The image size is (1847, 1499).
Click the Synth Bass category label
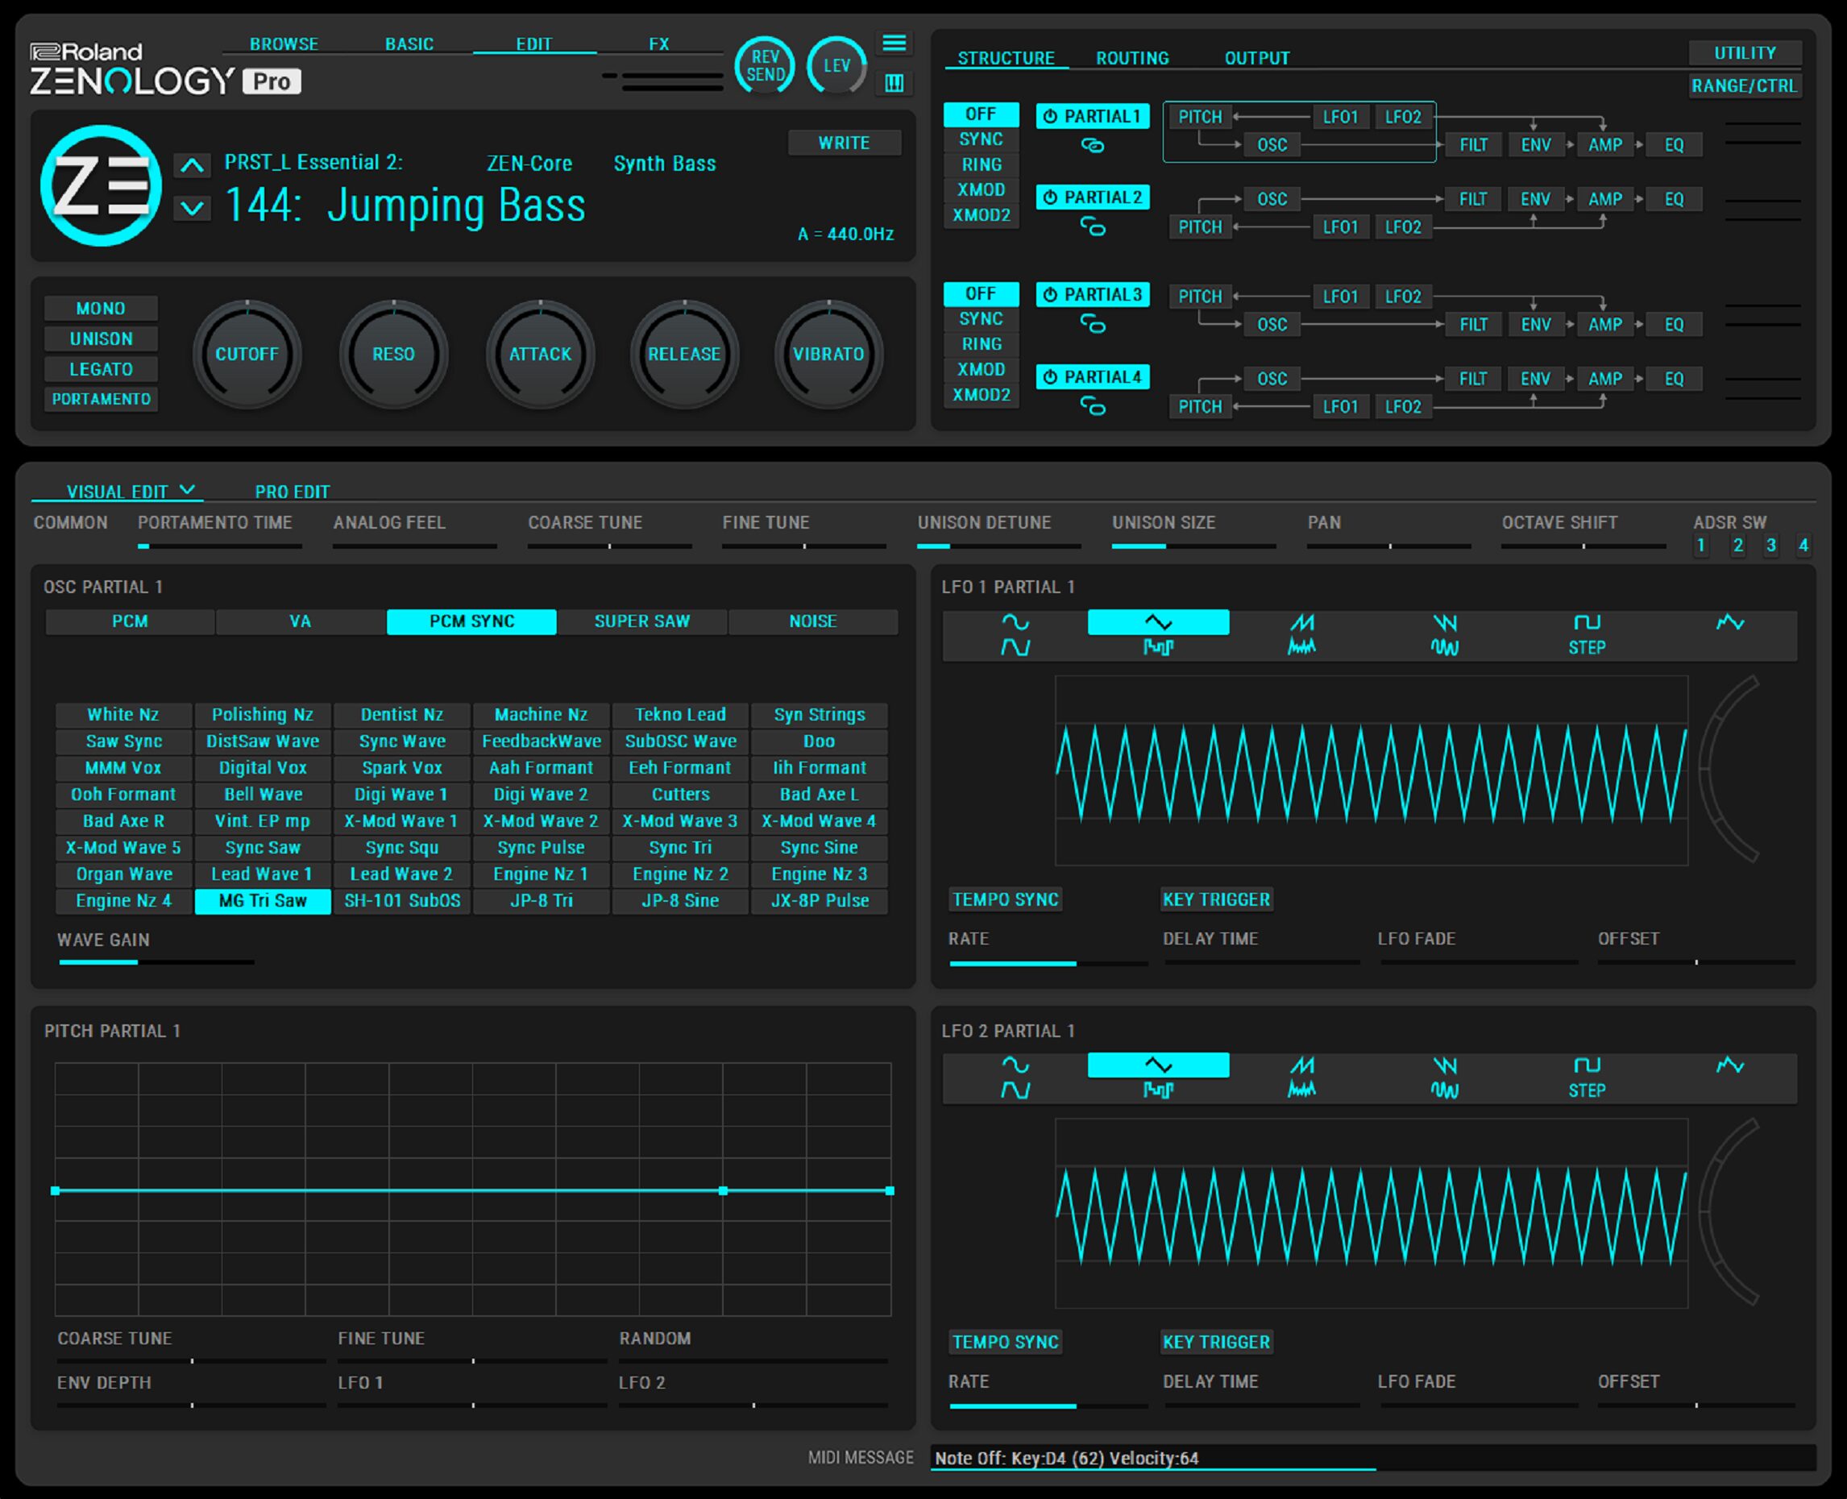pos(665,163)
